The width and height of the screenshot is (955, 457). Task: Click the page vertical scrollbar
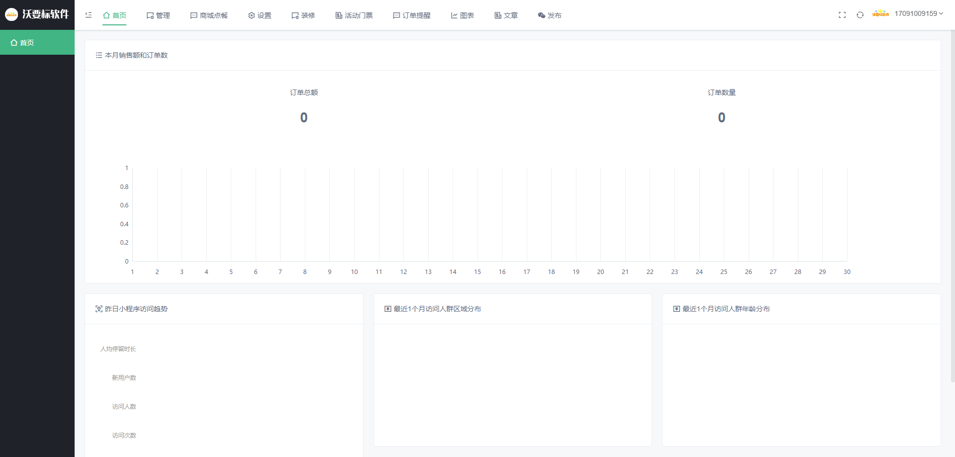click(953, 206)
